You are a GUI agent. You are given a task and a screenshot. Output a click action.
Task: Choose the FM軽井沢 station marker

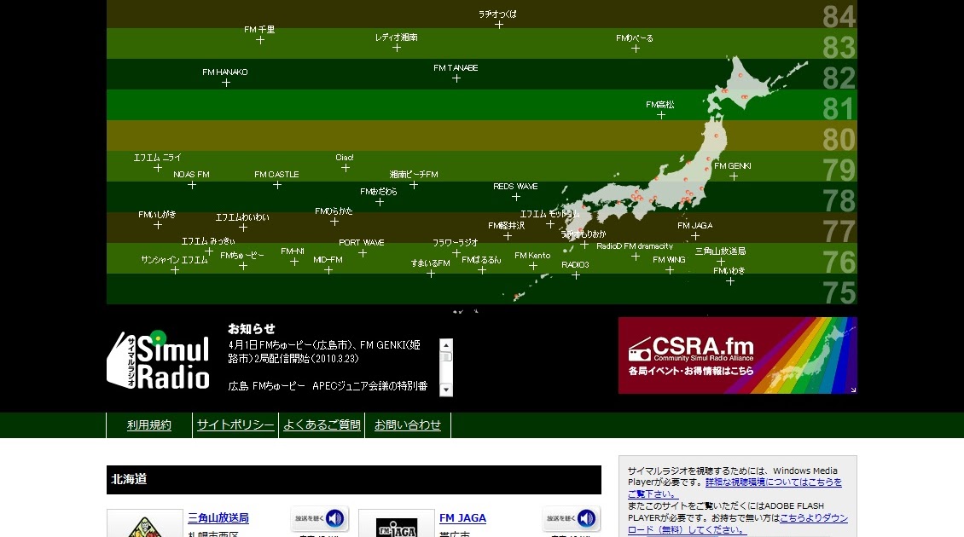click(508, 236)
